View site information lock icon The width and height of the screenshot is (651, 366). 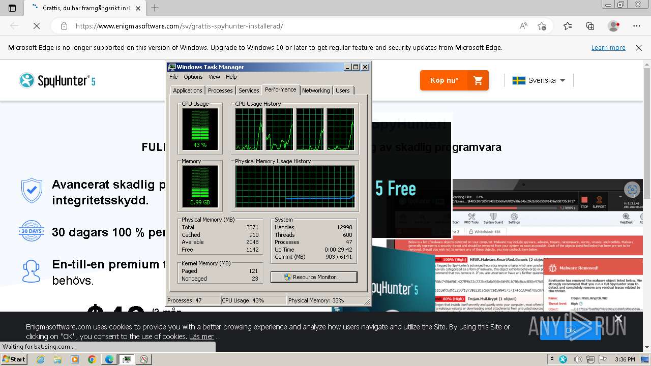tap(64, 26)
